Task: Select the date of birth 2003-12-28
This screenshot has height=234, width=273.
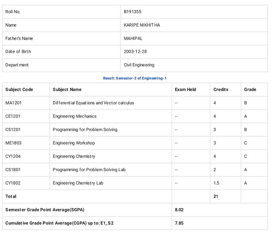Action: (135, 52)
